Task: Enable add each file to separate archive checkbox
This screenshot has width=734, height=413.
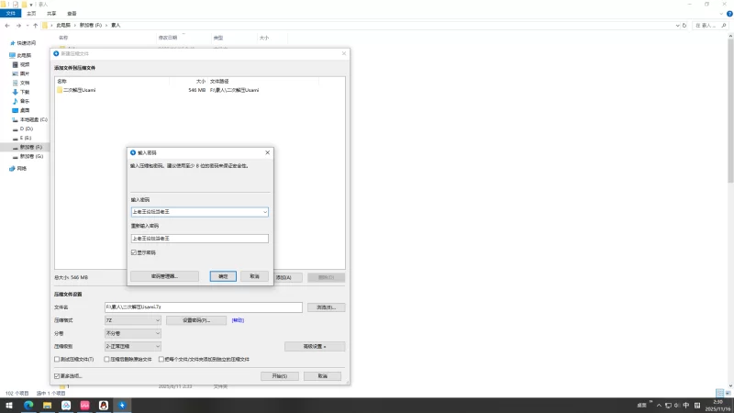Action: click(x=161, y=360)
